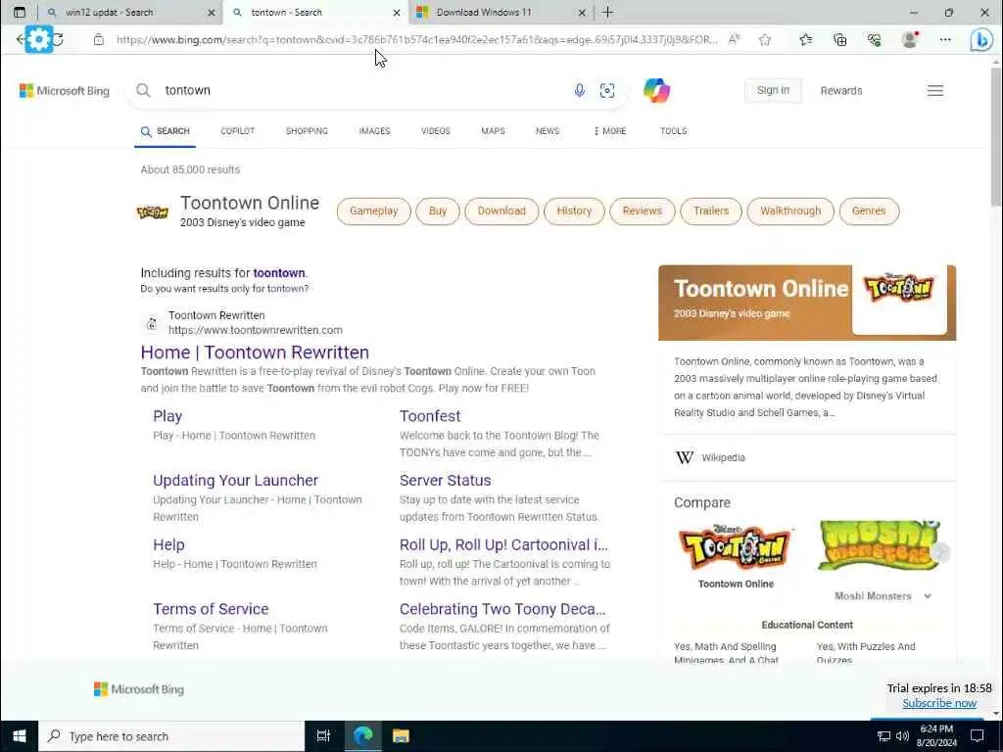Click the Download chip
1003x752 pixels.
(501, 211)
